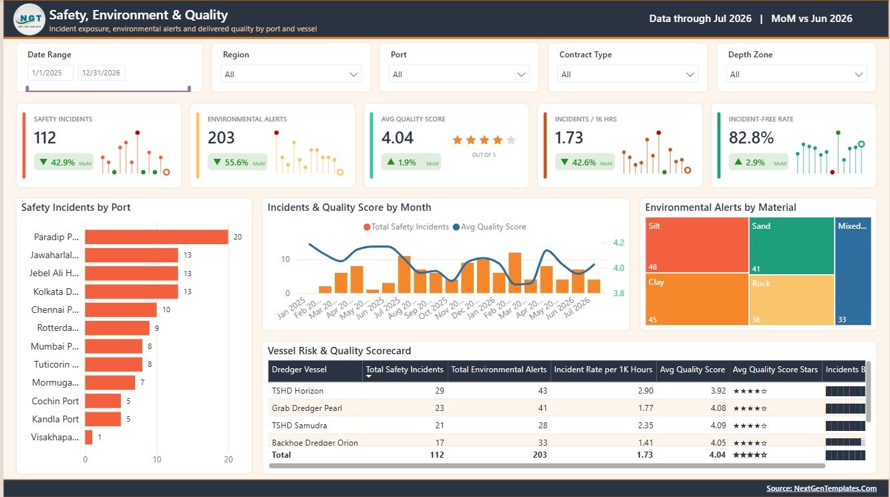The image size is (890, 497).
Task: Click the 82.8% incident-free rate value
Action: (x=752, y=138)
